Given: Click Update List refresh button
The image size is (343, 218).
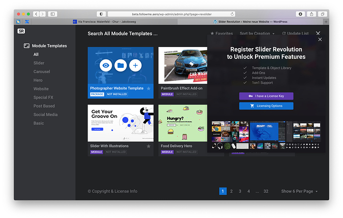Looking at the screenshot, I should (x=295, y=34).
